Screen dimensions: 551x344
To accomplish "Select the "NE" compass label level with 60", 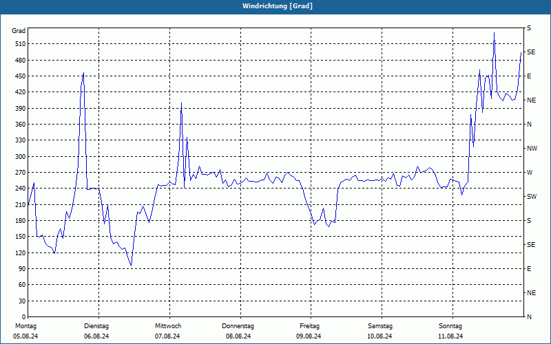I will pos(531,293).
